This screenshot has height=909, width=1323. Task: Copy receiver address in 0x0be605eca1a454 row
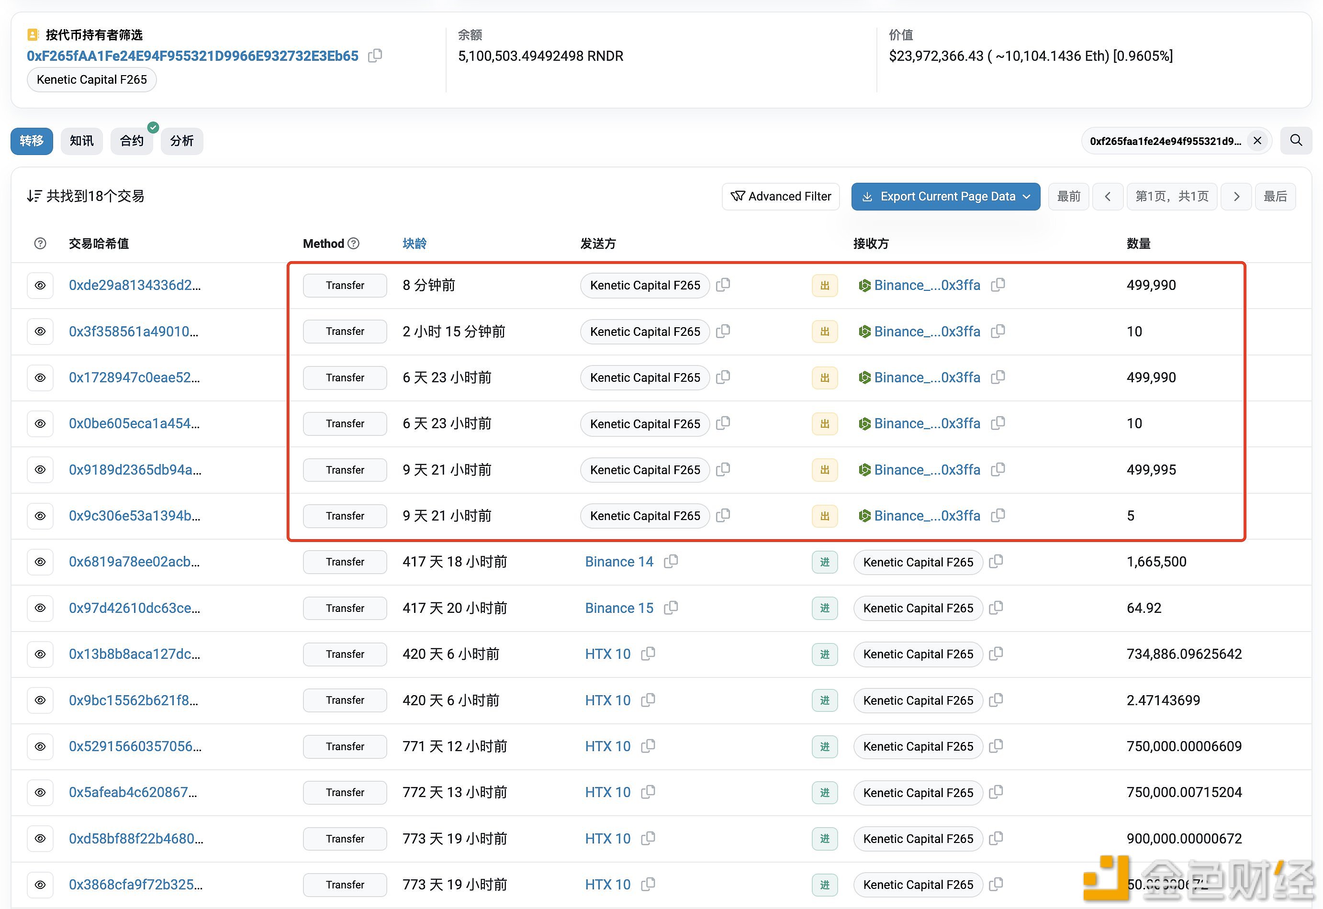tap(998, 422)
